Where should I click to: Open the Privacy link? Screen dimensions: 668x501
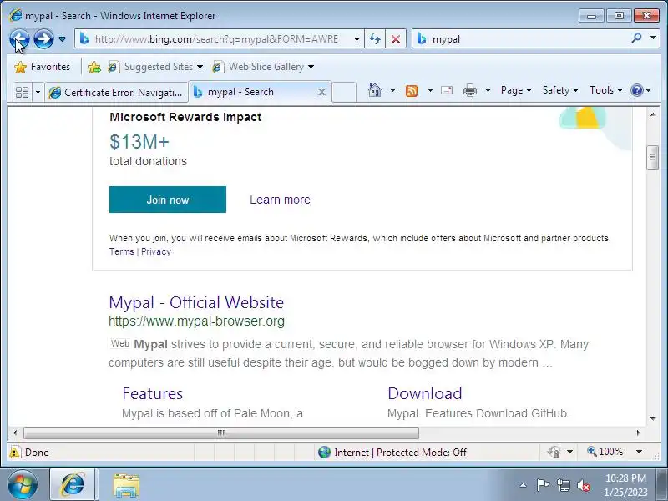(x=156, y=251)
